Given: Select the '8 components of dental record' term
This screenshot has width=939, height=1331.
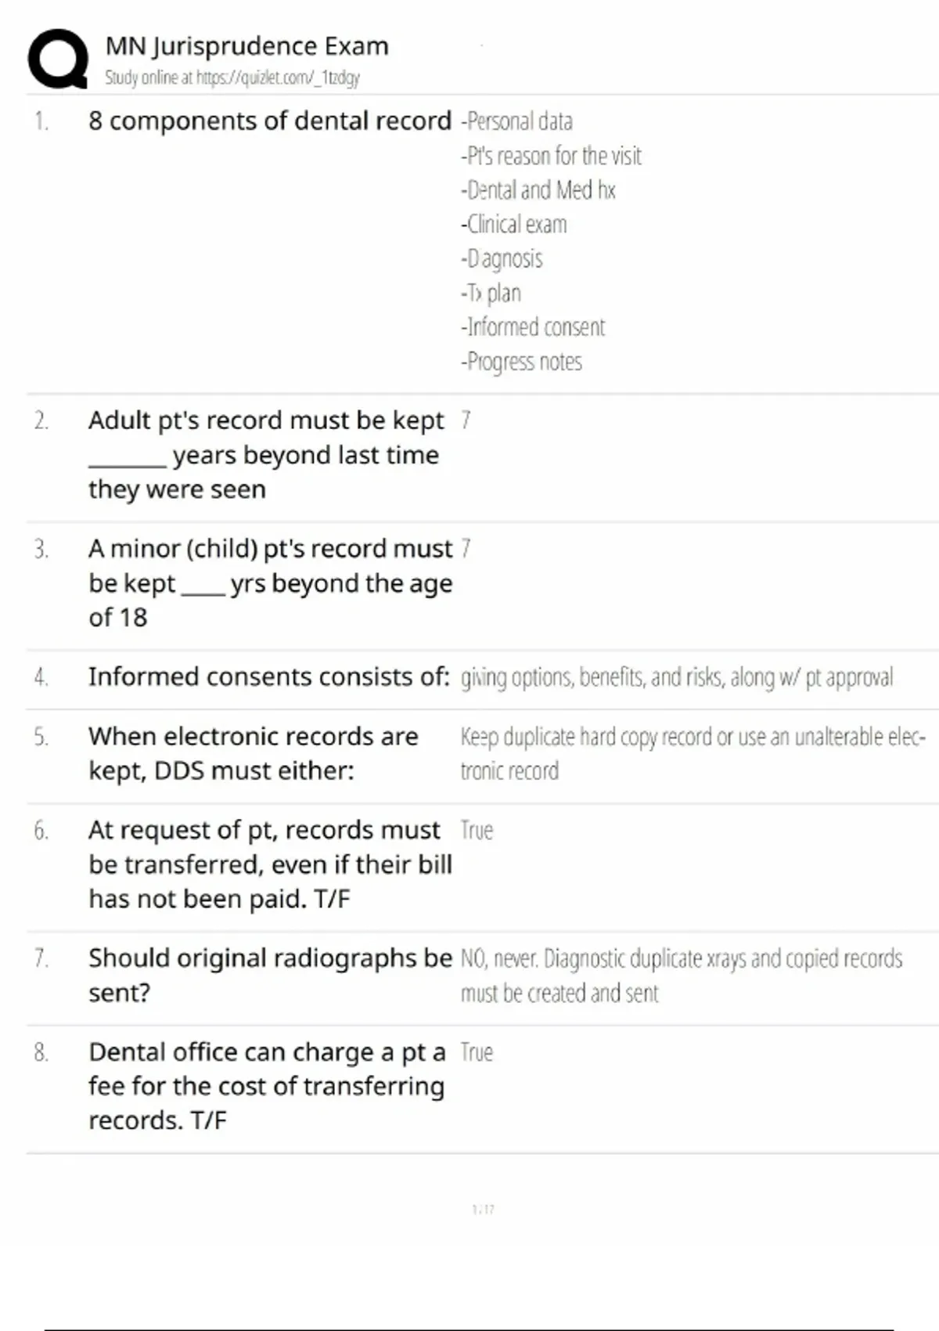Looking at the screenshot, I should coord(269,121).
